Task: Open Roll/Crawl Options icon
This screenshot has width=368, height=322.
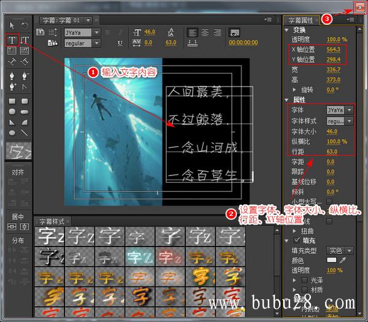Action: 53,32
